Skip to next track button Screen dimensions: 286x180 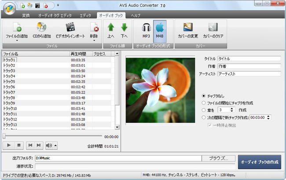click(39, 145)
